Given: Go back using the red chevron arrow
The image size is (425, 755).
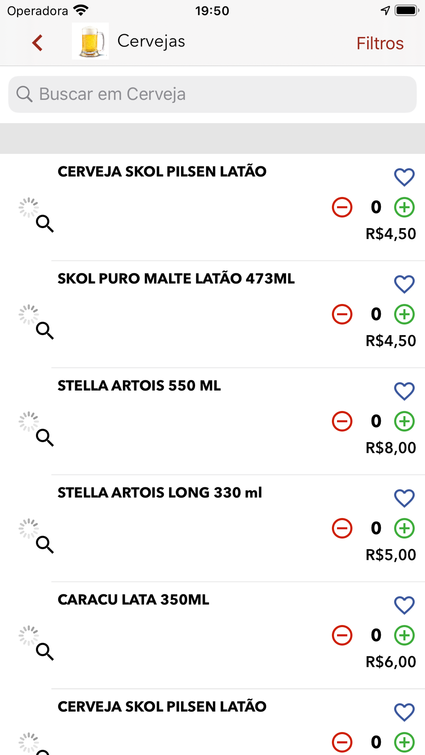Looking at the screenshot, I should [x=37, y=42].
